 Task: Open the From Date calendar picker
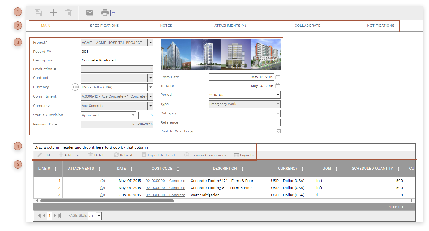pos(278,77)
